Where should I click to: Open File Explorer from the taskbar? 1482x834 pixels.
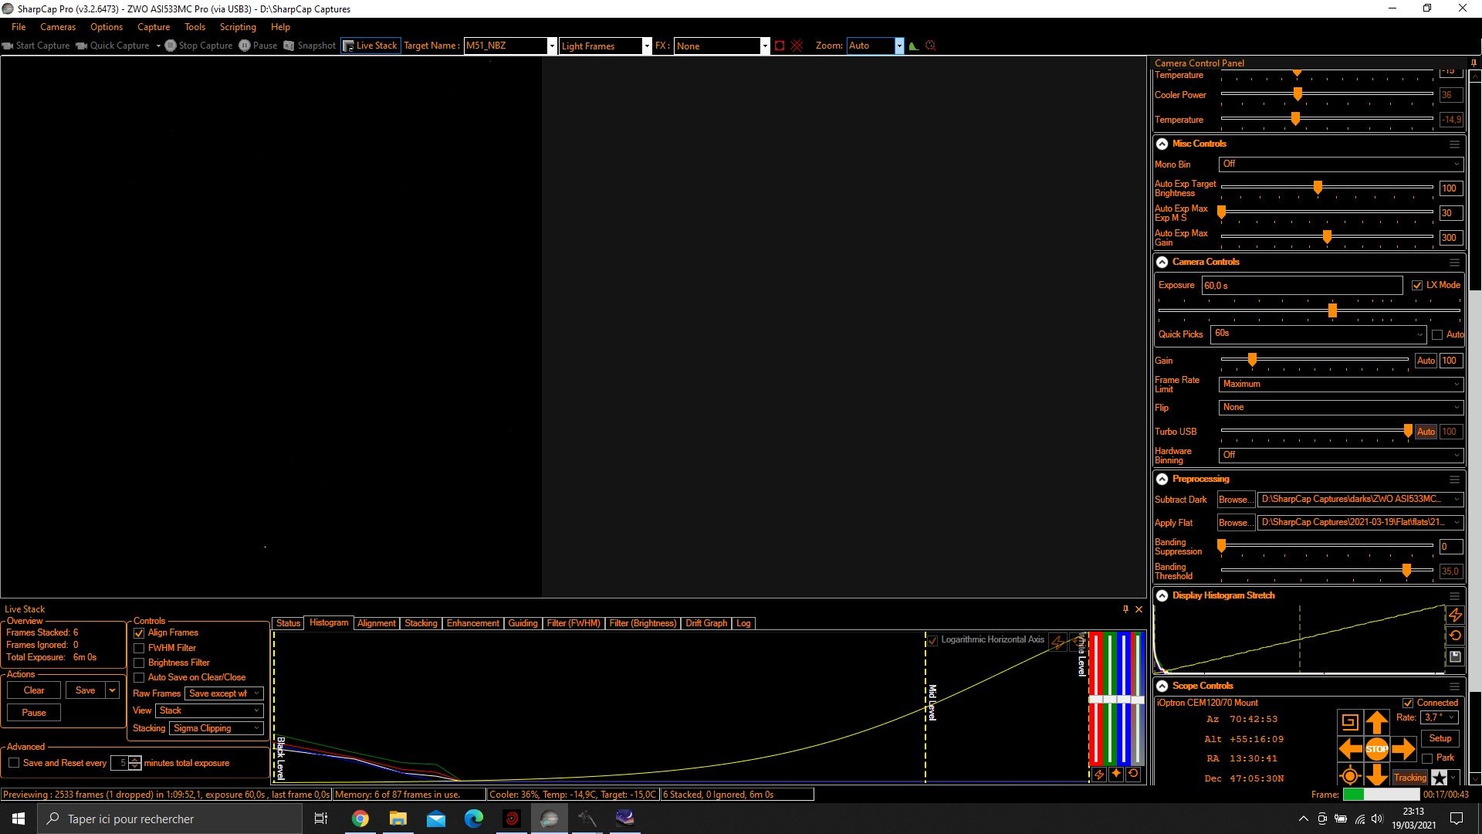[398, 819]
